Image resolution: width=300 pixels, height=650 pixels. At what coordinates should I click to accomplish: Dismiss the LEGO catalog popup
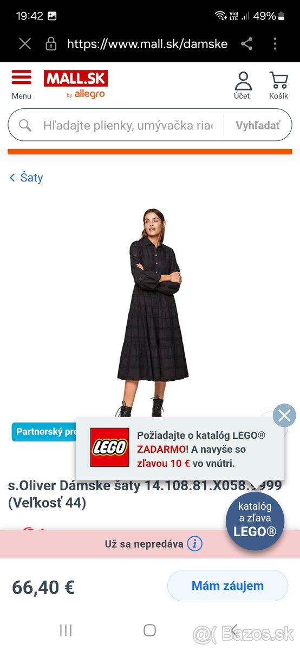(x=284, y=416)
